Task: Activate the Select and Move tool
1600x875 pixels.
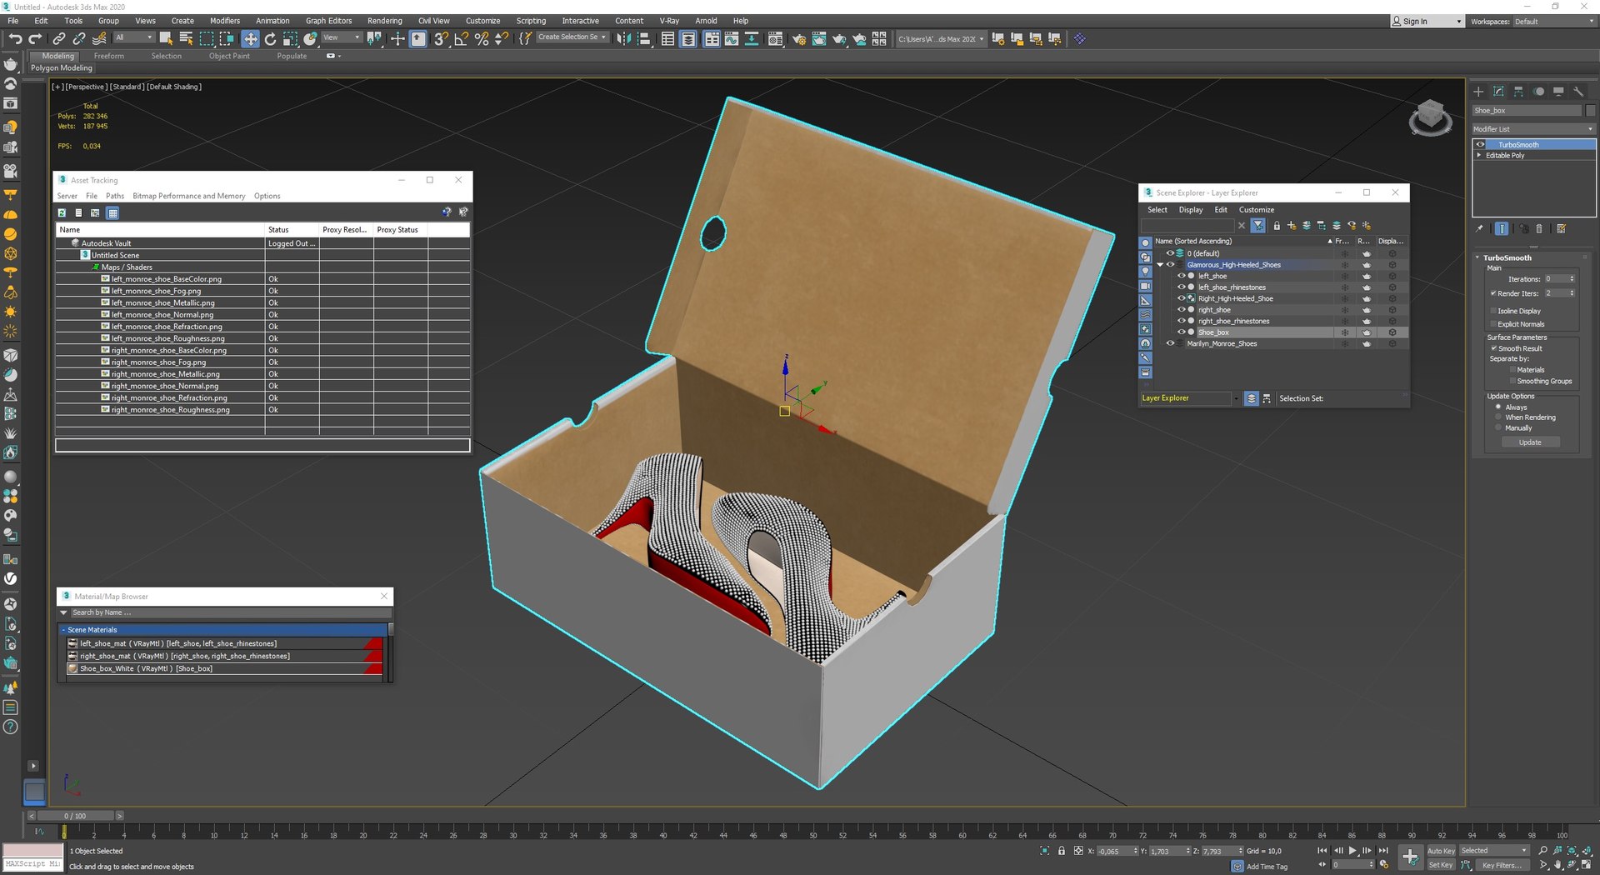Action: point(250,38)
